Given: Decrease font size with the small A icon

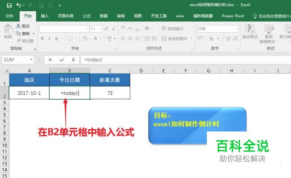Looking at the screenshot, I should [x=113, y=29].
